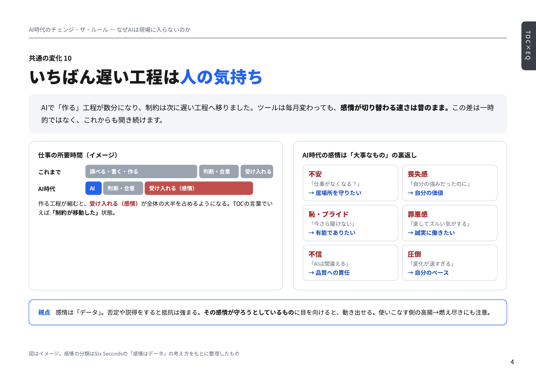Click the blue AI block
The height and width of the screenshot is (379, 536).
click(93, 188)
